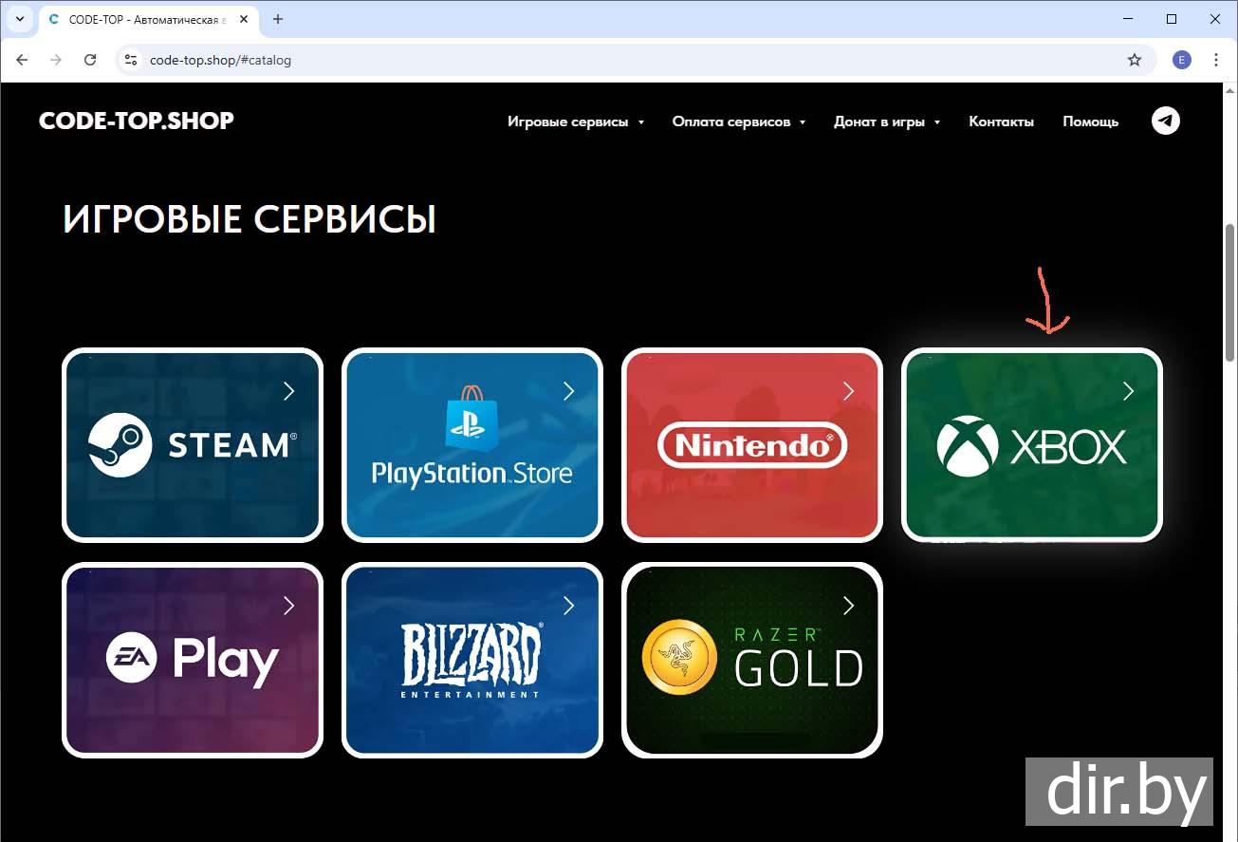Expand the Оплата сервисов dropdown menu
Screen dimensions: 1238x842
click(x=738, y=122)
